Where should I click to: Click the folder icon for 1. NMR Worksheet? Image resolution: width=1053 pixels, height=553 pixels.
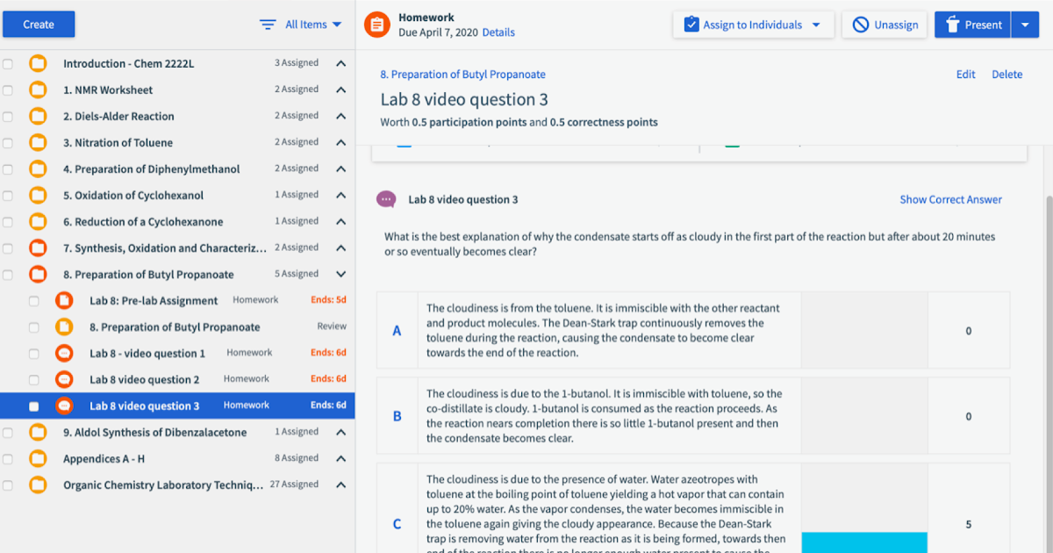pos(38,90)
